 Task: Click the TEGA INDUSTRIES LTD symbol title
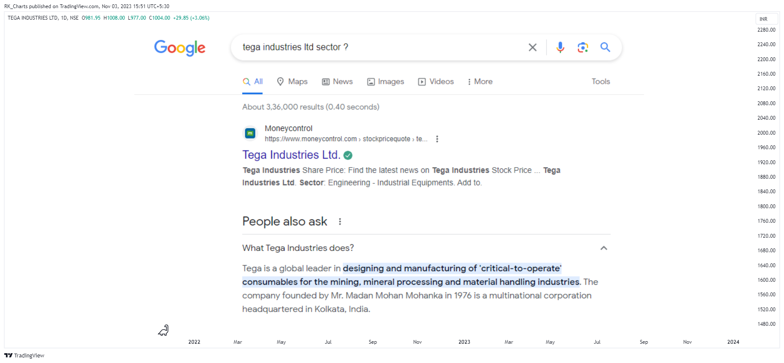click(x=32, y=18)
